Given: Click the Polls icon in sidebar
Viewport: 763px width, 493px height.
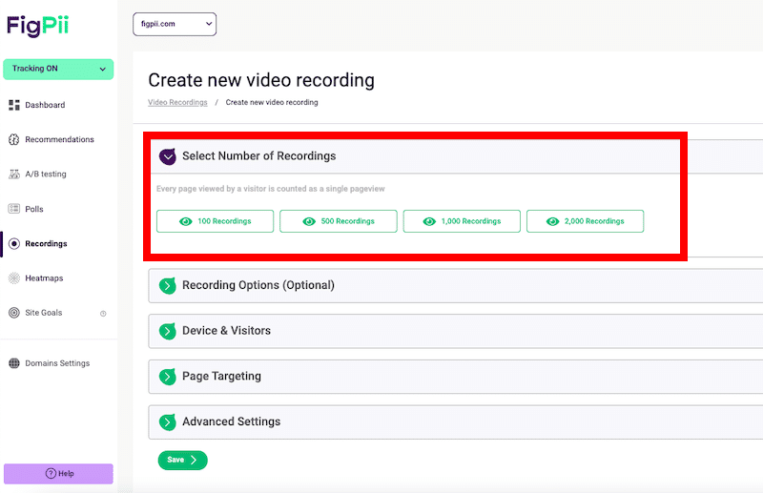Looking at the screenshot, I should (x=14, y=209).
